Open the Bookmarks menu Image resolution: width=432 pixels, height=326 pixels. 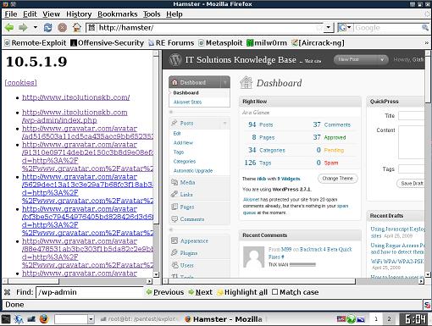[x=118, y=14]
